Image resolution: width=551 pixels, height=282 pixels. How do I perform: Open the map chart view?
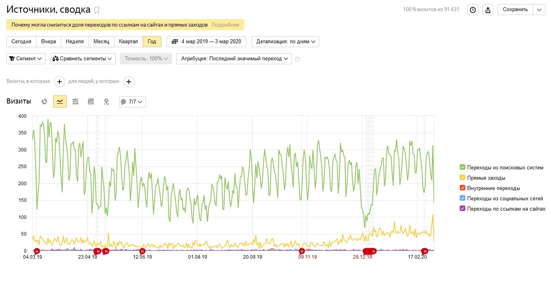click(x=106, y=102)
